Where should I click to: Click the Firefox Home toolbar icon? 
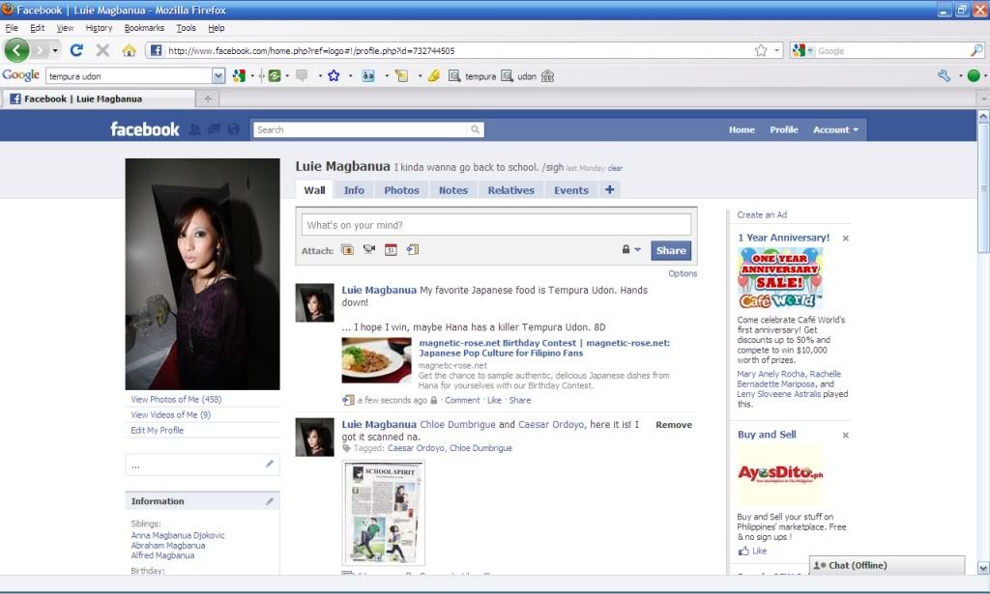click(129, 50)
